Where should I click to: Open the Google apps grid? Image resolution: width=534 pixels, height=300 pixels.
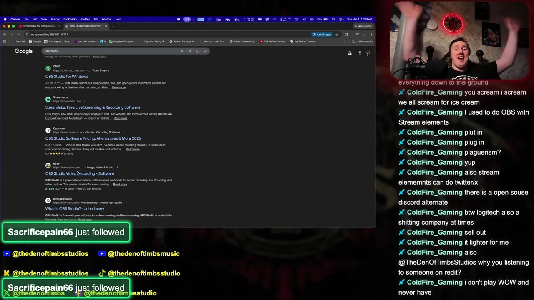click(359, 53)
